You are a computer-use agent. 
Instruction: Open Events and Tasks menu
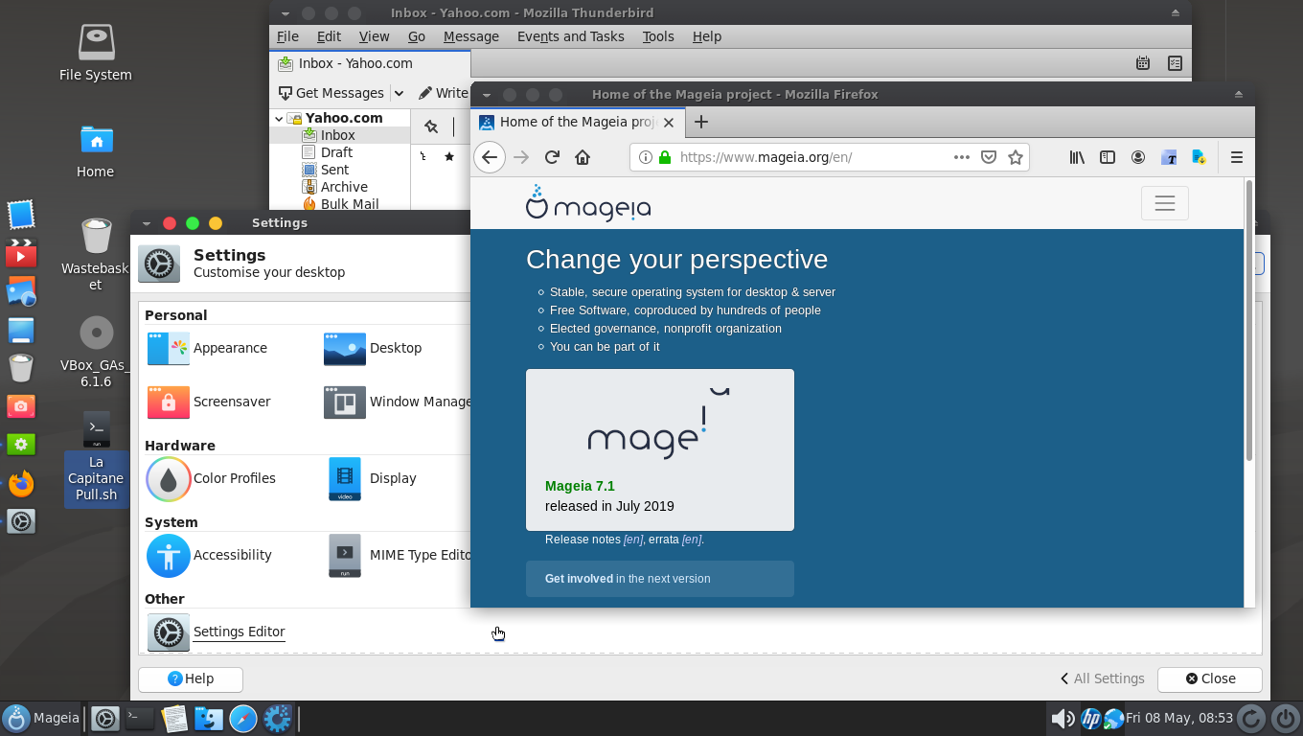point(571,36)
